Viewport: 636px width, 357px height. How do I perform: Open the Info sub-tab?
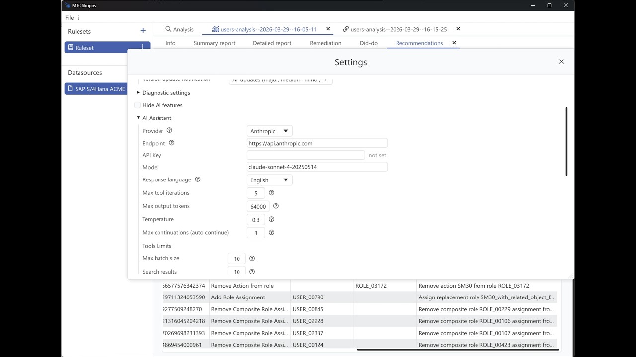170,43
